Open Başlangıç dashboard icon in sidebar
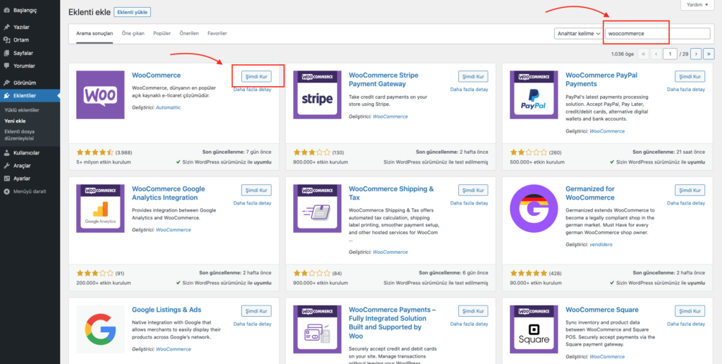Image resolution: width=722 pixels, height=364 pixels. coord(6,10)
